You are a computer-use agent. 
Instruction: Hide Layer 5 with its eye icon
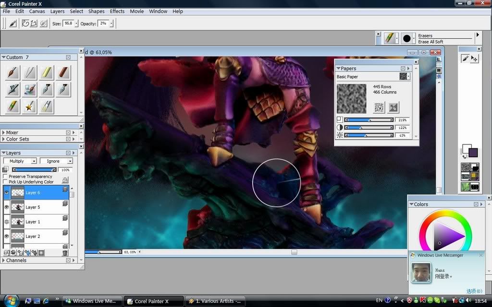tap(7, 207)
